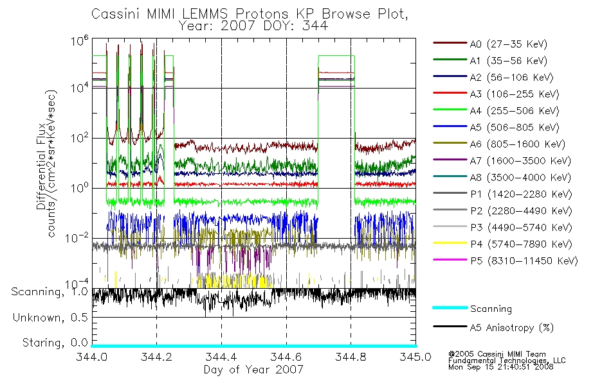Click the magenta P5 (8310-11450 KeV) legend line
The height and width of the screenshot is (385, 611).
point(450,260)
